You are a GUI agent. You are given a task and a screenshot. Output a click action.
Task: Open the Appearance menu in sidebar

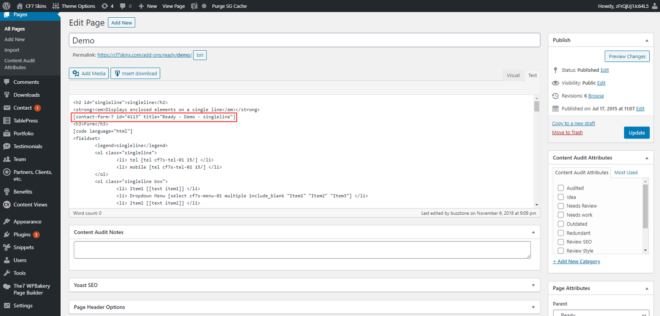(x=27, y=222)
